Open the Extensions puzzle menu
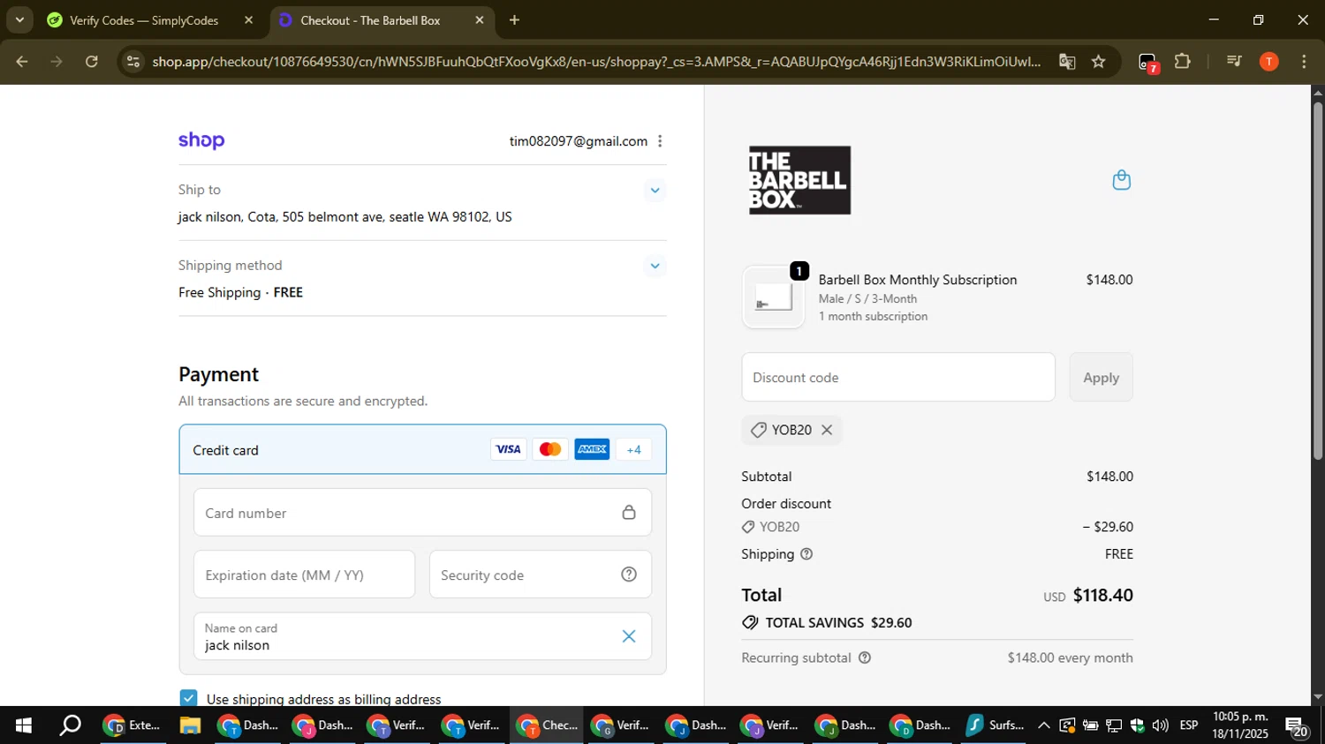Viewport: 1325px width, 744px height. (x=1183, y=62)
